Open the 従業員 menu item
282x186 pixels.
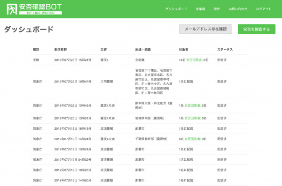200,9
